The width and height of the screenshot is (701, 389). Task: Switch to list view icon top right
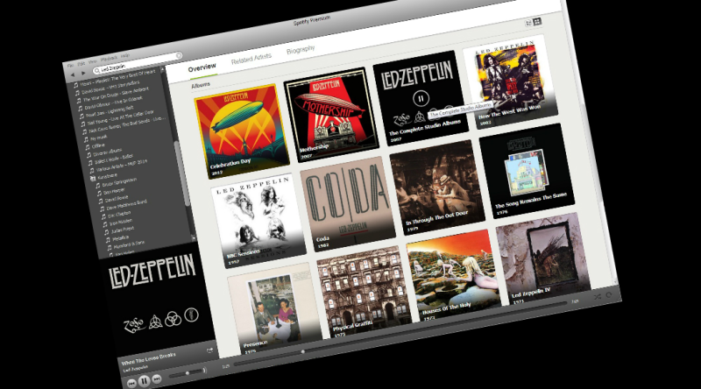(528, 23)
